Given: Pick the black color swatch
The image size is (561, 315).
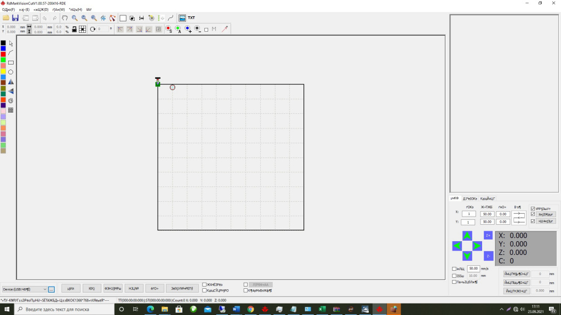Looking at the screenshot, I should tap(3, 43).
